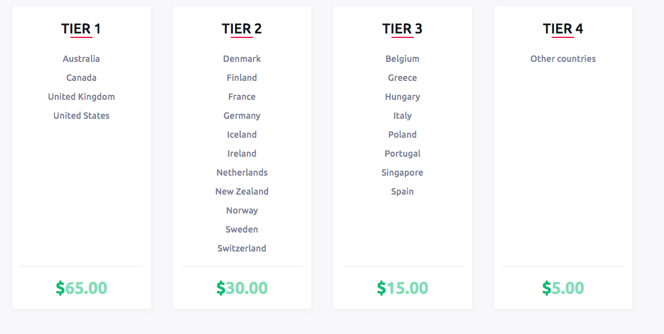
Task: Click United States entry
Action: coord(82,115)
